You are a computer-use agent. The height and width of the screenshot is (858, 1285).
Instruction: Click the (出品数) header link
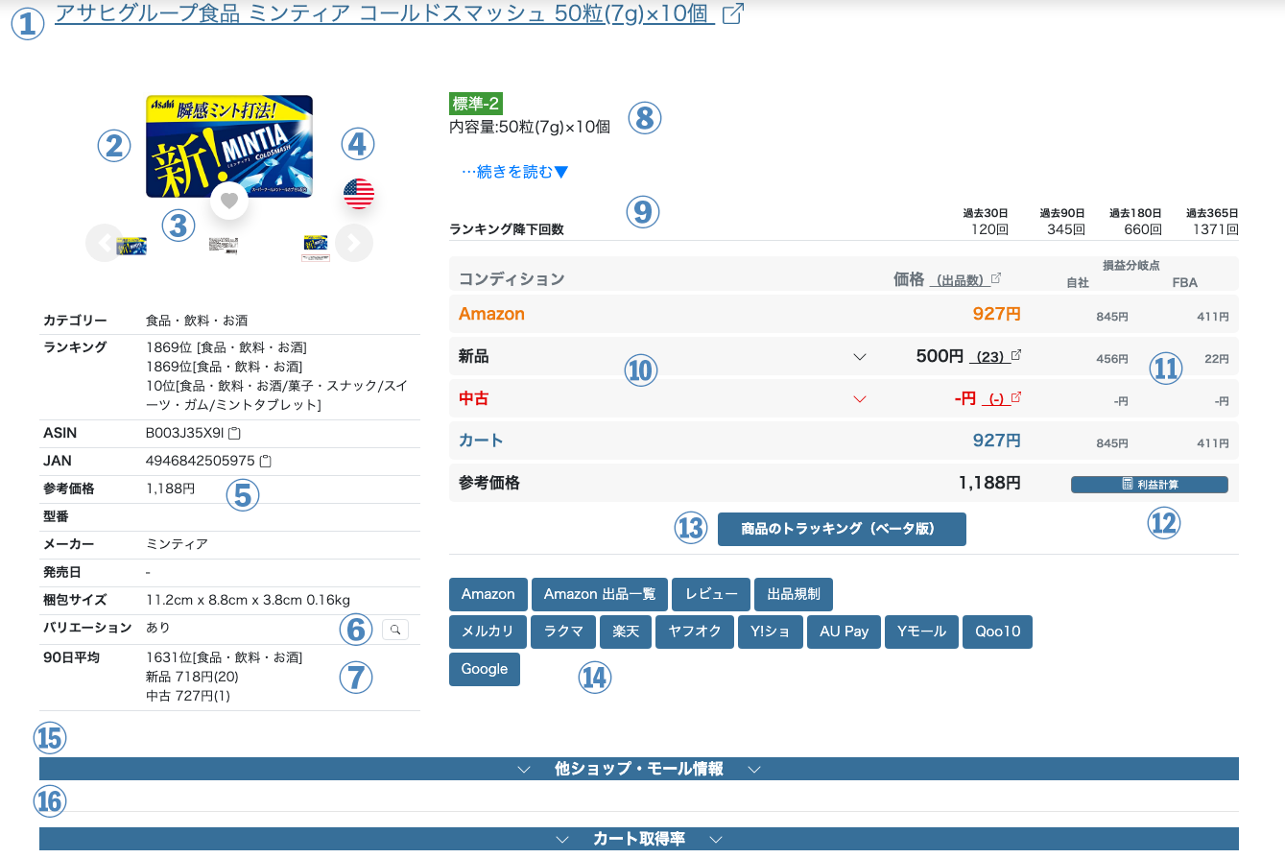[x=959, y=280]
